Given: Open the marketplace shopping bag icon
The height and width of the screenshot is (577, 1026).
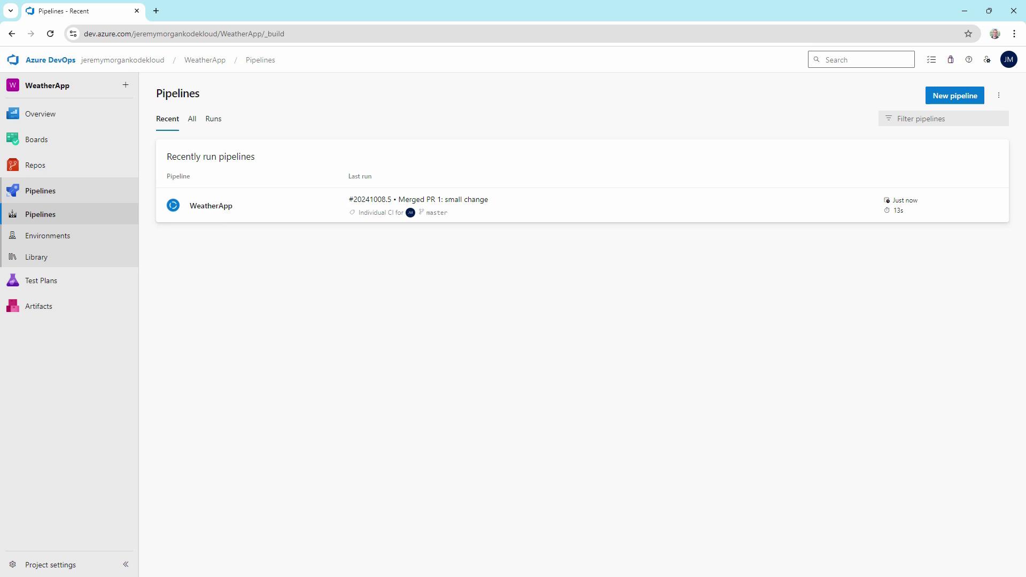Looking at the screenshot, I should 951,60.
